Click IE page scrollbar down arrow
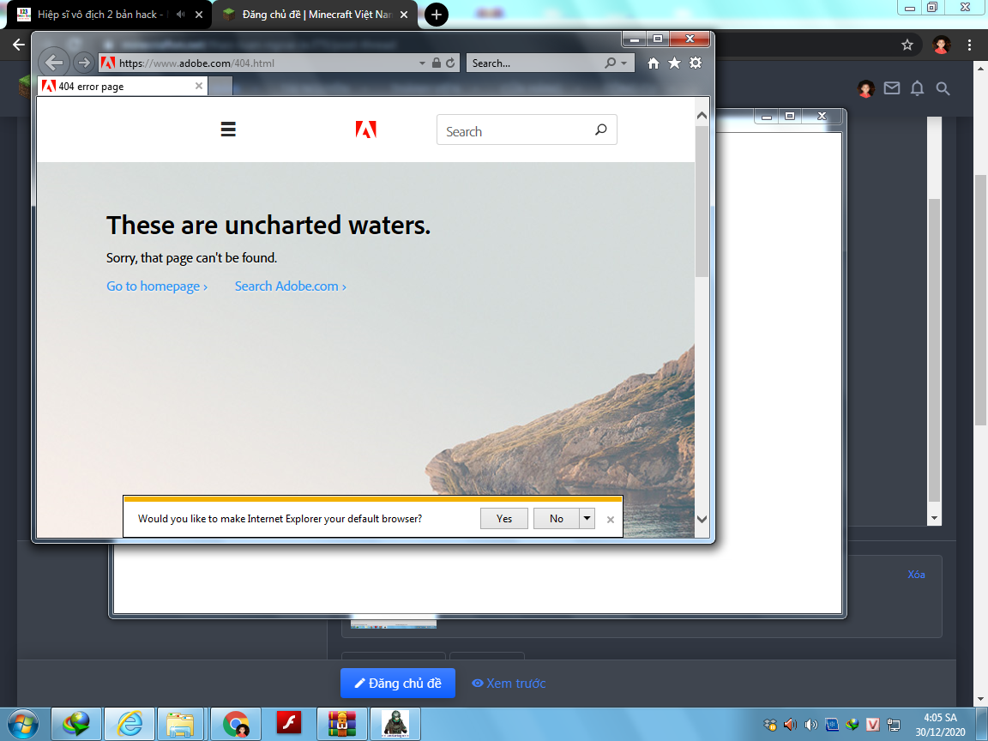Viewport: 988px width, 741px height. coord(702,519)
